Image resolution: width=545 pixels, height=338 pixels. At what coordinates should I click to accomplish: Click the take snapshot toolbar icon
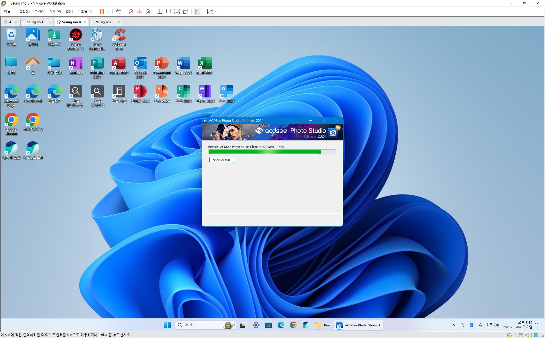point(131,11)
